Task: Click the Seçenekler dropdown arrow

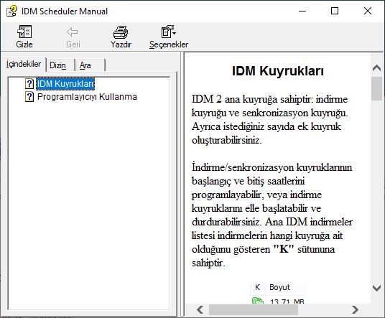Action: click(x=174, y=32)
